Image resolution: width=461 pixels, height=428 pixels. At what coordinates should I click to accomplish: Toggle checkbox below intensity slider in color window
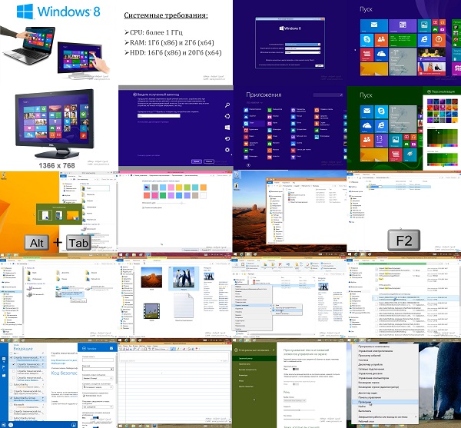point(143,207)
